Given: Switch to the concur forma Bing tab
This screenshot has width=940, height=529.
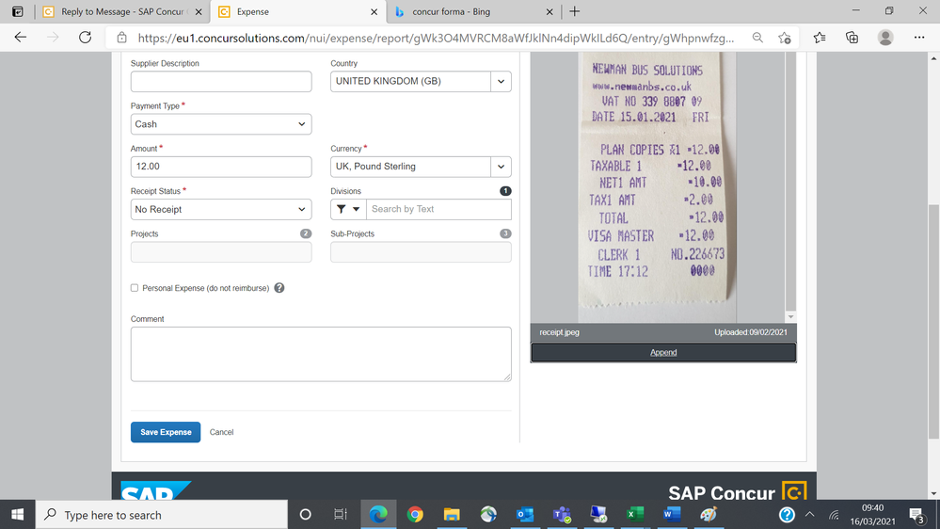Looking at the screenshot, I should click(x=473, y=11).
